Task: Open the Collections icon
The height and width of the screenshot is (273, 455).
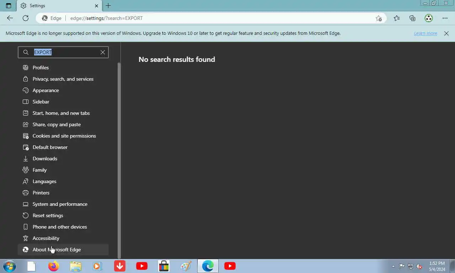Action: pyautogui.click(x=412, y=18)
